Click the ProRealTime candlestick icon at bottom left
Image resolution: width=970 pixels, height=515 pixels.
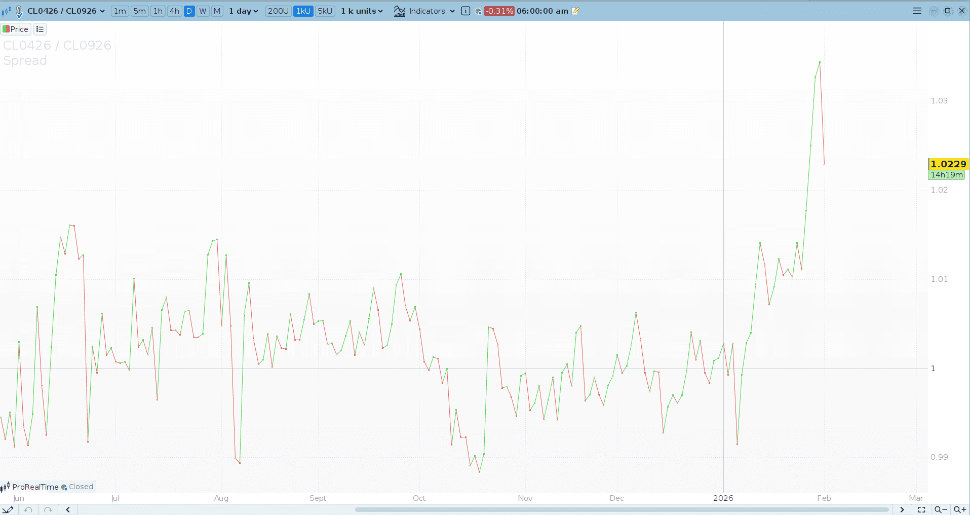tap(6, 487)
